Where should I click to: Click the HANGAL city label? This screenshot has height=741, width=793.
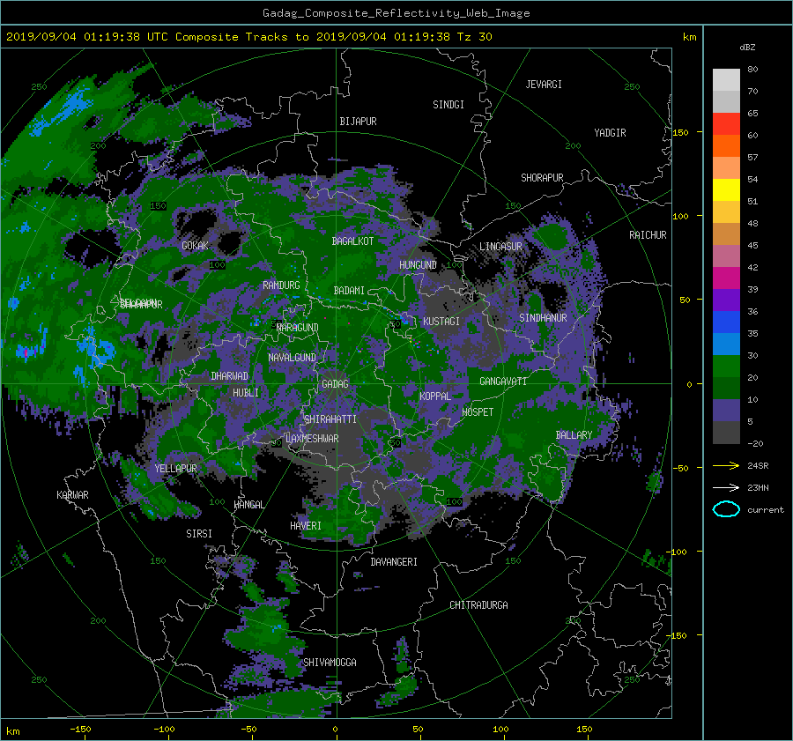point(248,505)
